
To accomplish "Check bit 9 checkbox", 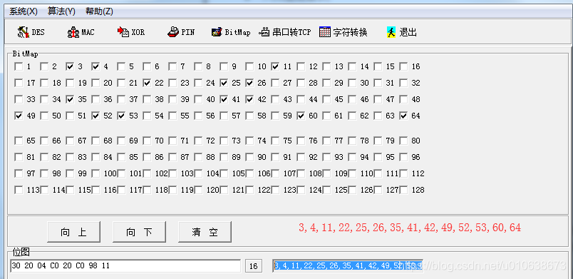I will pyautogui.click(x=224, y=66).
